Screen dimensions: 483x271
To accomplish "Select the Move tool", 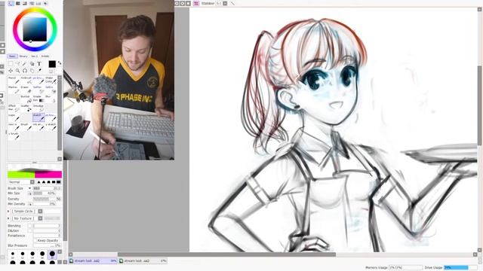I will pyautogui.click(x=11, y=71).
